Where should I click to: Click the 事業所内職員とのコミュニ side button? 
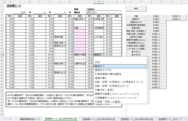click(136, 40)
